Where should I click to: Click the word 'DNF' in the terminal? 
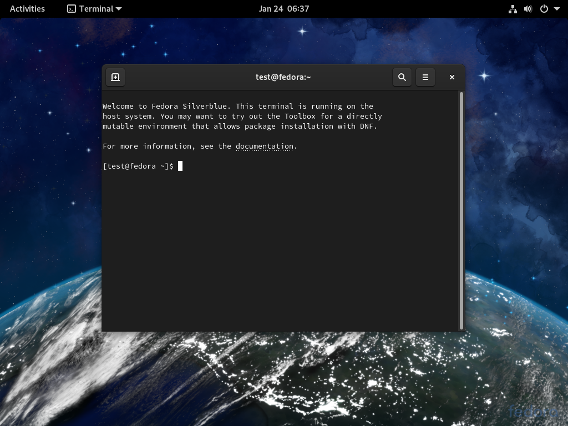point(366,126)
